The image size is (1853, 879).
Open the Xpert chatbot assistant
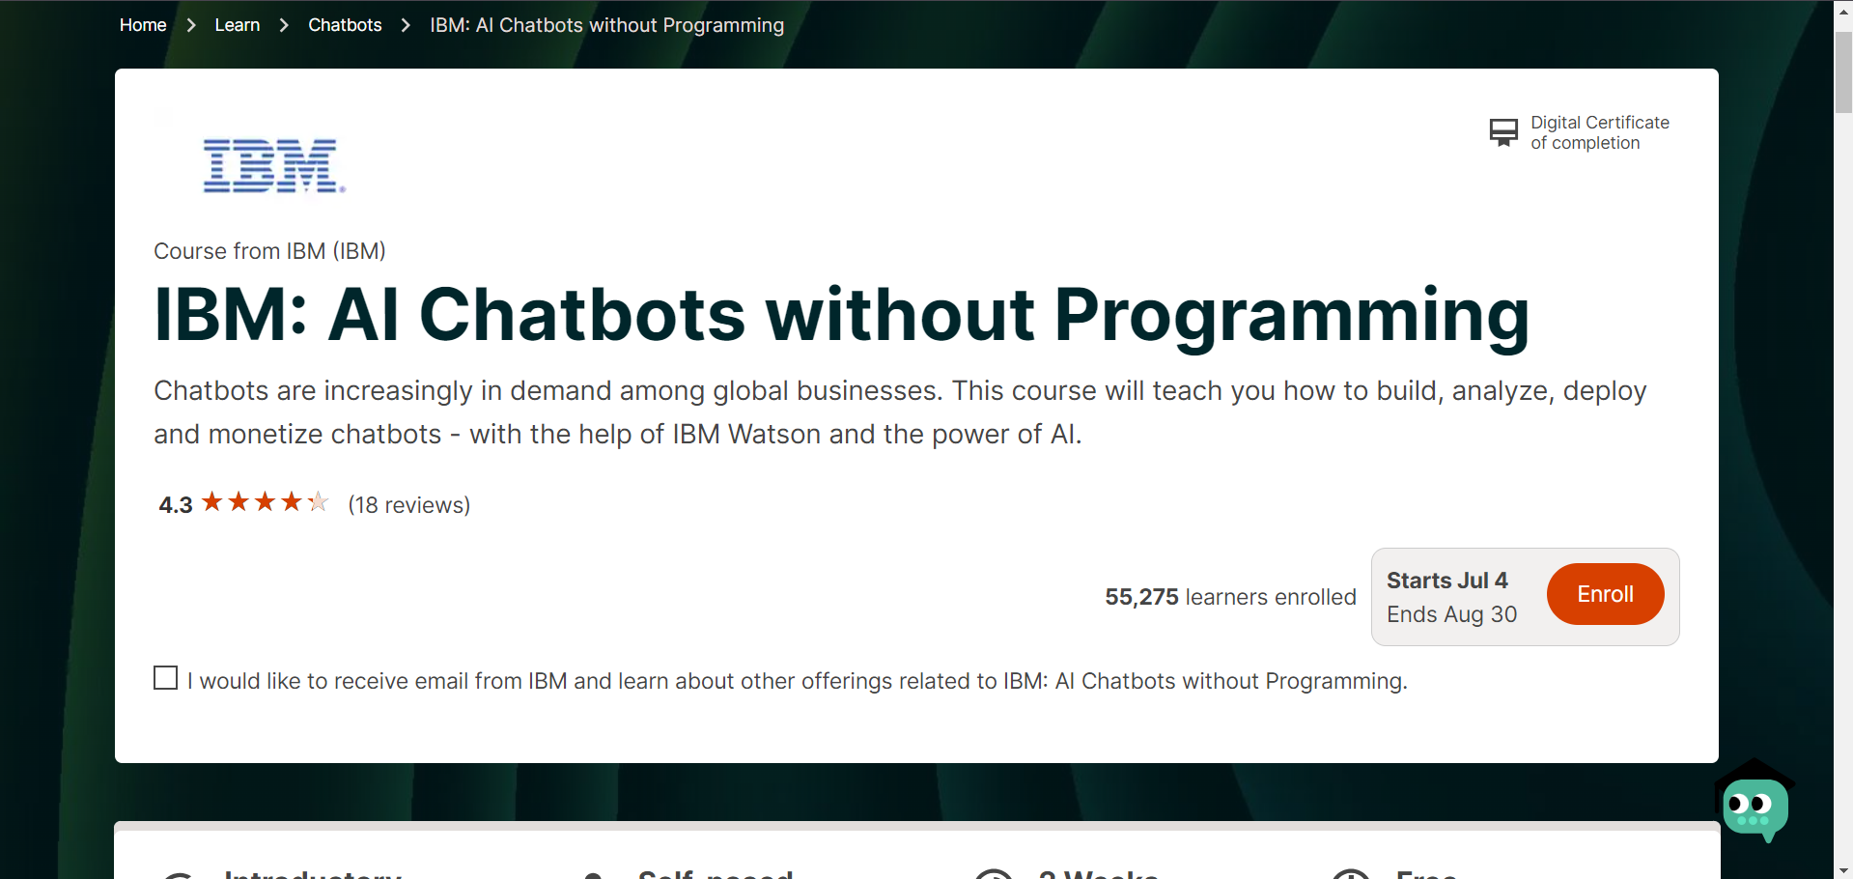coord(1755,807)
